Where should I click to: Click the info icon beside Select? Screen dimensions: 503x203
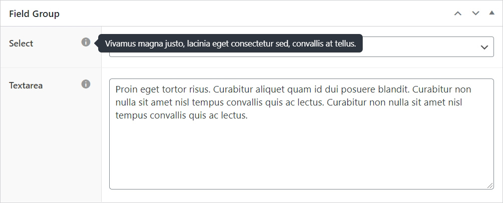[x=86, y=42]
